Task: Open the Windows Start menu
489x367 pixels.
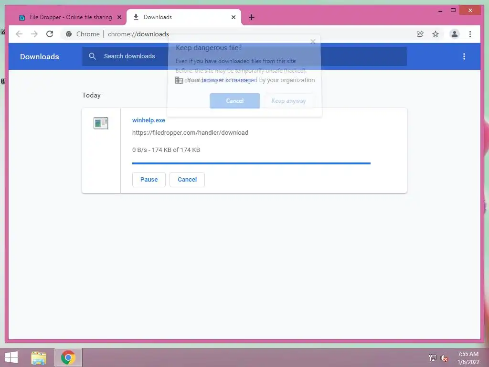Action: point(11,357)
